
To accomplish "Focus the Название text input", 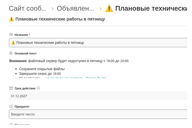I will point(98,43).
